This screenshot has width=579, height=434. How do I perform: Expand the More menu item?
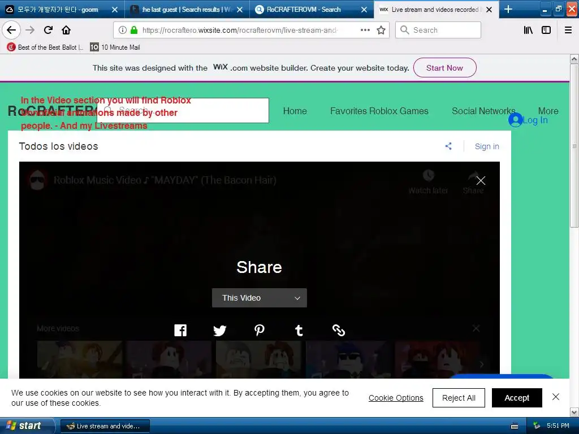click(548, 111)
